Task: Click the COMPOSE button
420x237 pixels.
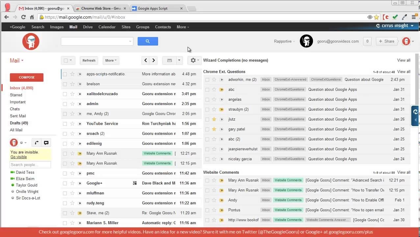Action: click(x=27, y=77)
